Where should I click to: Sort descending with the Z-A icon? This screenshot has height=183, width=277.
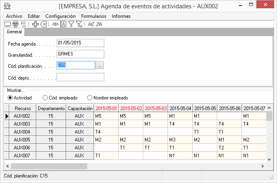[x=99, y=24]
